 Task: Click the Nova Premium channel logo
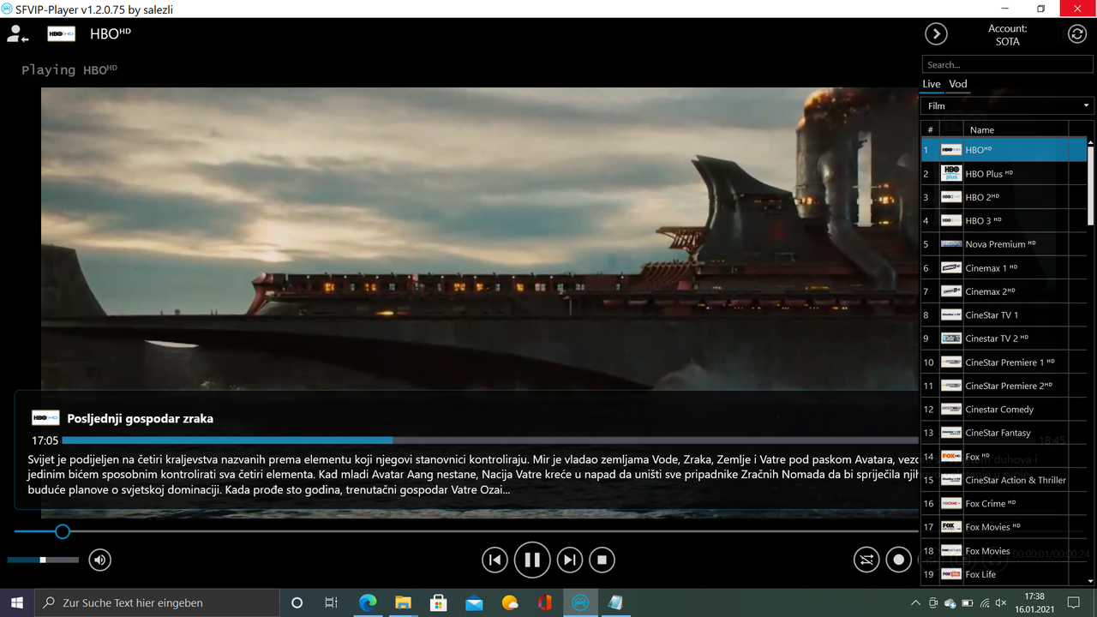click(951, 244)
